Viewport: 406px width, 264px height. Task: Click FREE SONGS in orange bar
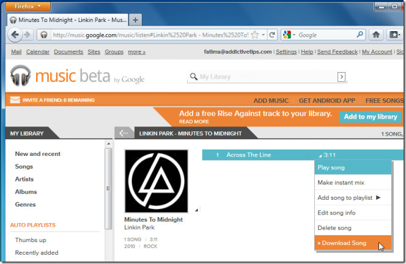384,100
